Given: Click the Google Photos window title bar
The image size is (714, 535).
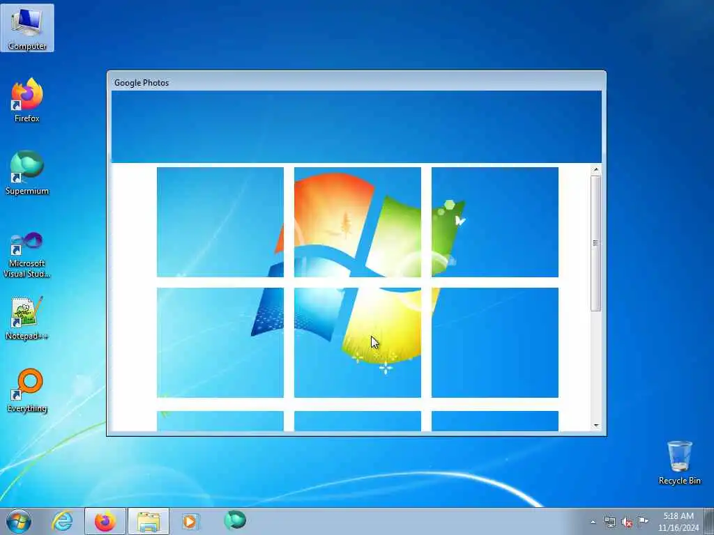Looking at the screenshot, I should point(356,82).
